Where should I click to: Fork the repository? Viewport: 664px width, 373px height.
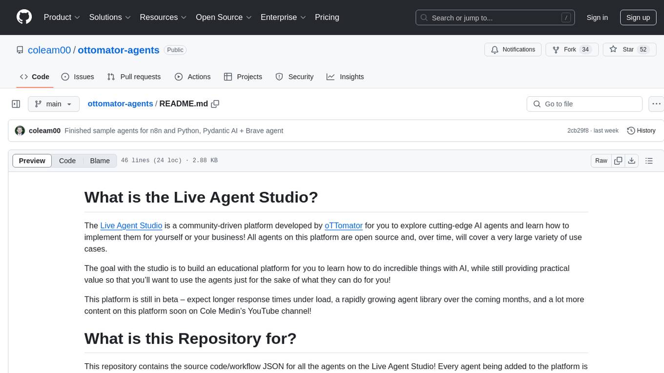[x=571, y=50]
